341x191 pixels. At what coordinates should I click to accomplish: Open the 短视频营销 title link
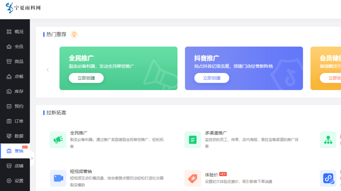[81, 171]
